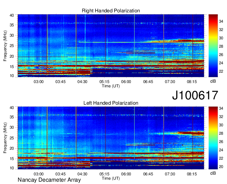
Task: Click the 03:00 tick under Right Handed plot
Action: click(38, 82)
